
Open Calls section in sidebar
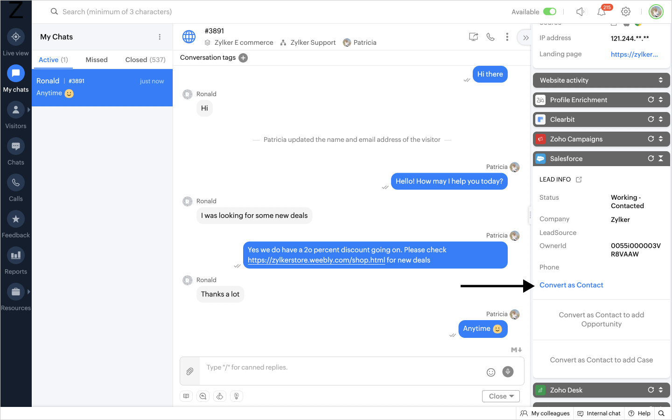click(16, 188)
